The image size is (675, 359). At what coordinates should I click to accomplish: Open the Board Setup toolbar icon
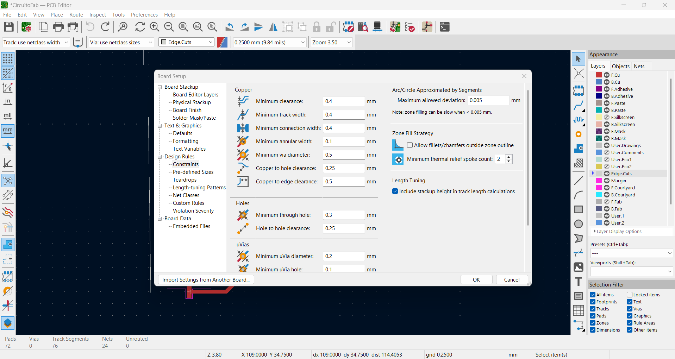point(26,27)
